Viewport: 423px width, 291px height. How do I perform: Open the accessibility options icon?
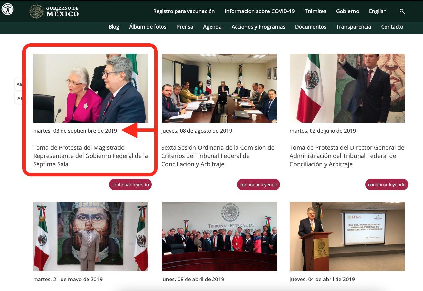[8, 9]
